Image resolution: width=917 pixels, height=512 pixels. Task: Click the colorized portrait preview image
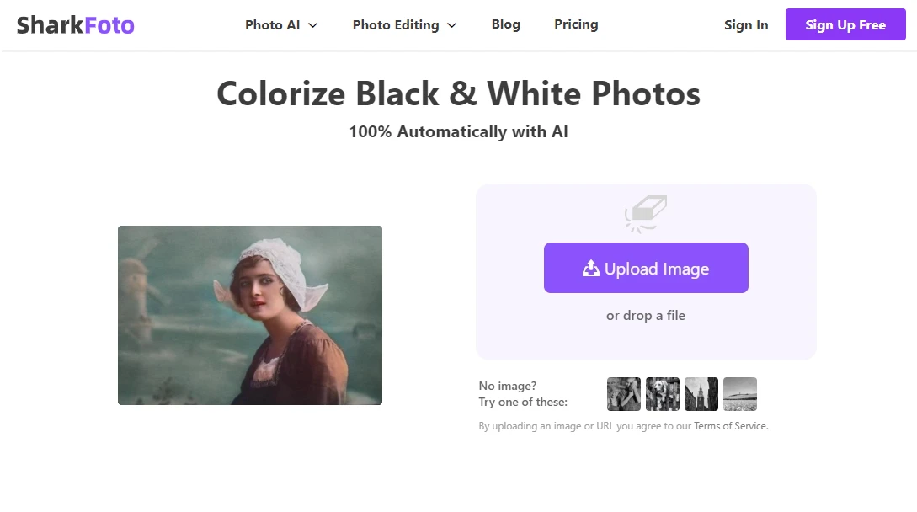point(250,315)
